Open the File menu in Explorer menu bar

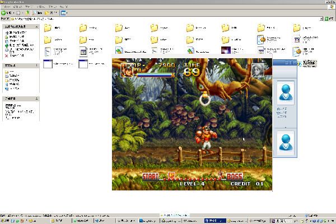7,7
